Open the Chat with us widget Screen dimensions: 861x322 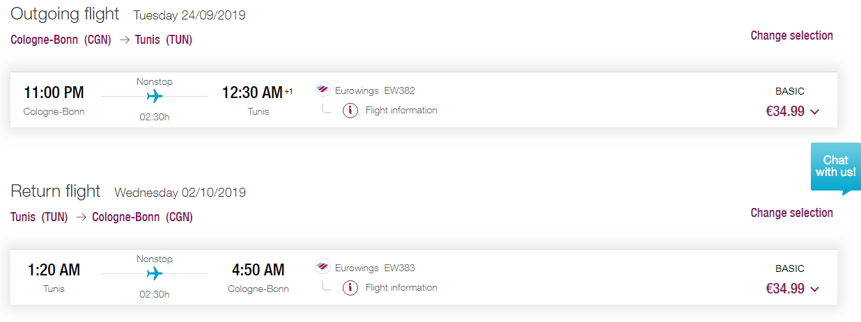click(835, 168)
